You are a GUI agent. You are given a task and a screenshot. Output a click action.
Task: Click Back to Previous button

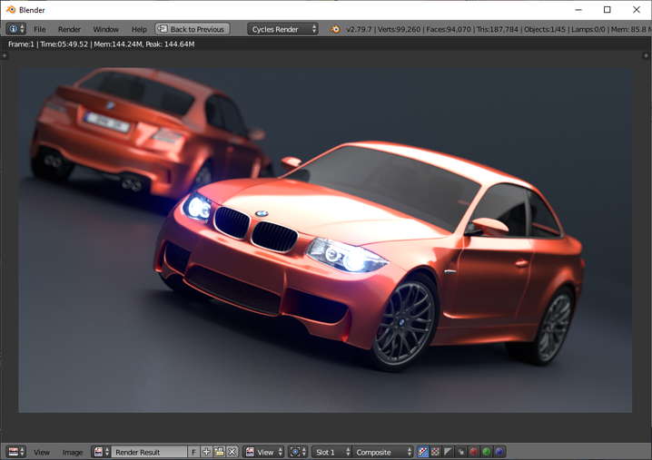pyautogui.click(x=193, y=29)
